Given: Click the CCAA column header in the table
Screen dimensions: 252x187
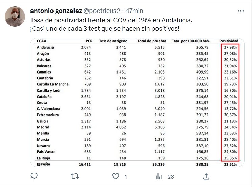Looking at the screenshot, I should [x=42, y=41].
